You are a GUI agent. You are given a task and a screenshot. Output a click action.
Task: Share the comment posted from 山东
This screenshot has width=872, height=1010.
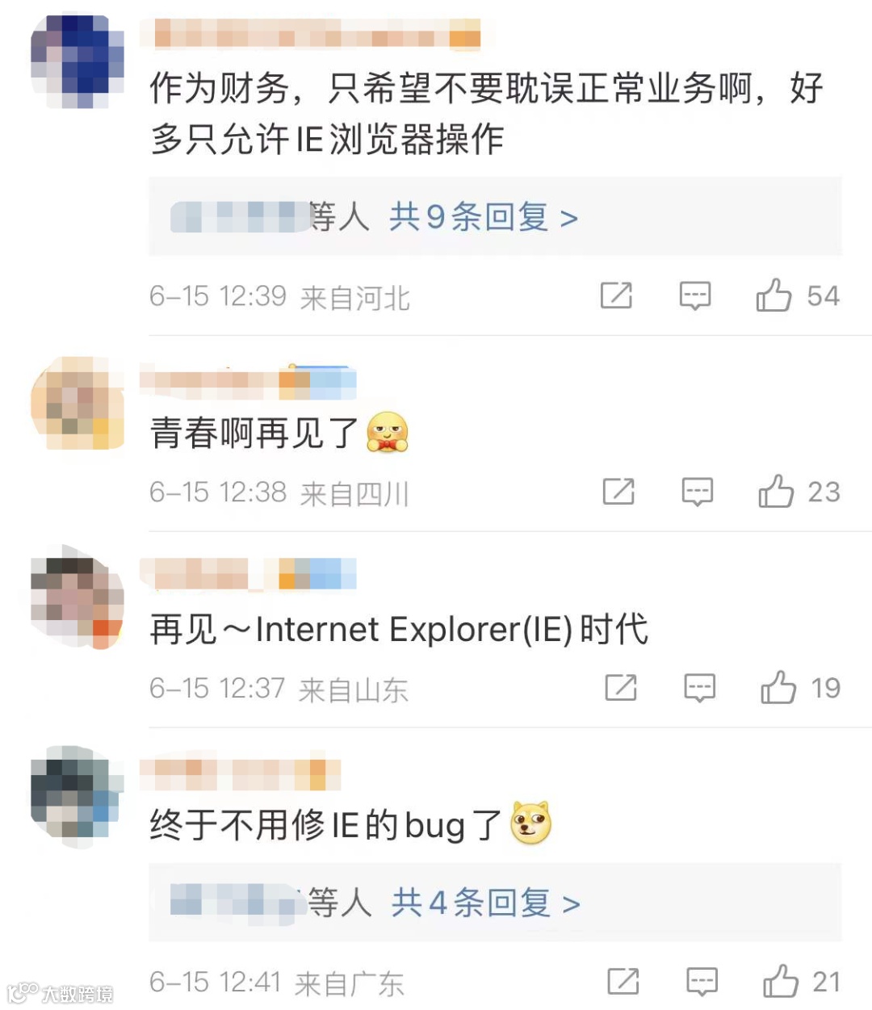tap(621, 688)
